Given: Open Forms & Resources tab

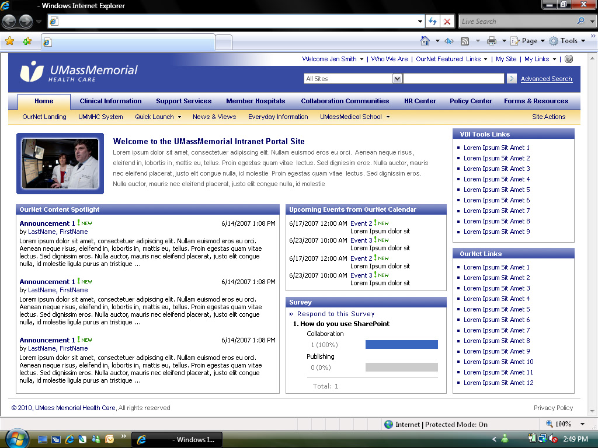Looking at the screenshot, I should click(x=536, y=101).
